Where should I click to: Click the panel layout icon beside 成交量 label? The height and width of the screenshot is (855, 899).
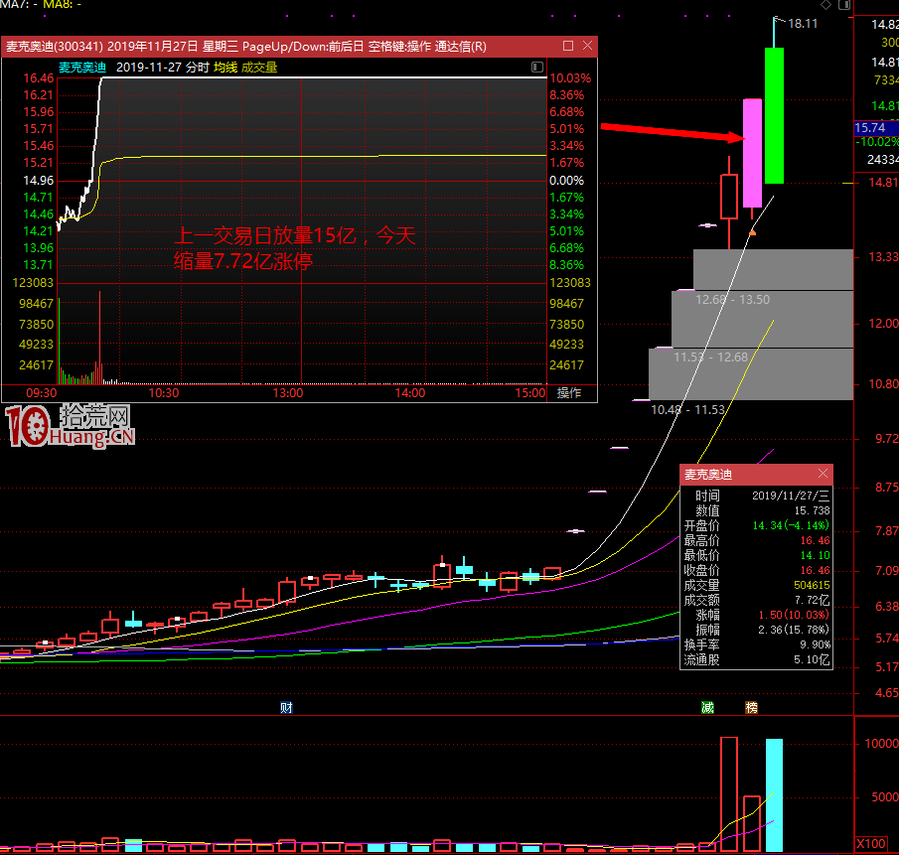[x=537, y=68]
